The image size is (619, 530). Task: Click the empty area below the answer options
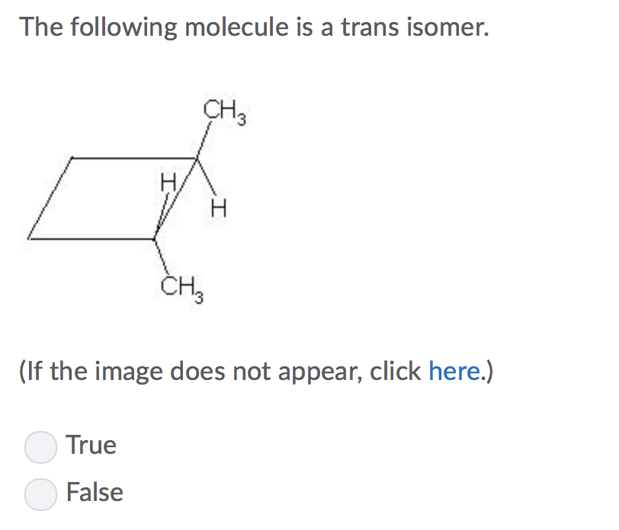click(x=305, y=522)
